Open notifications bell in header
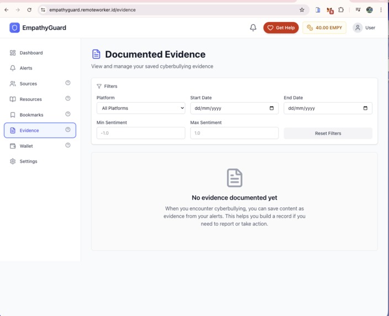 (253, 28)
